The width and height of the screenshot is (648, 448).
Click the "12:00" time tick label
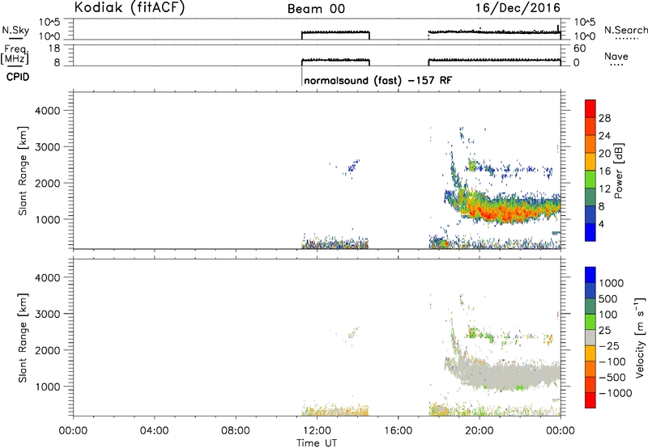317,431
